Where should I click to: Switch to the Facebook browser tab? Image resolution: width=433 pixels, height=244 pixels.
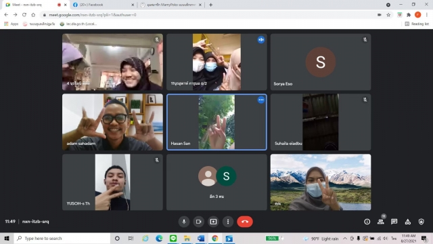pyautogui.click(x=104, y=5)
